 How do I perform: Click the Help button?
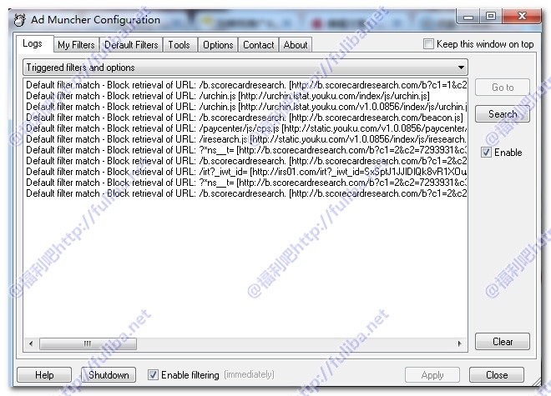44,375
